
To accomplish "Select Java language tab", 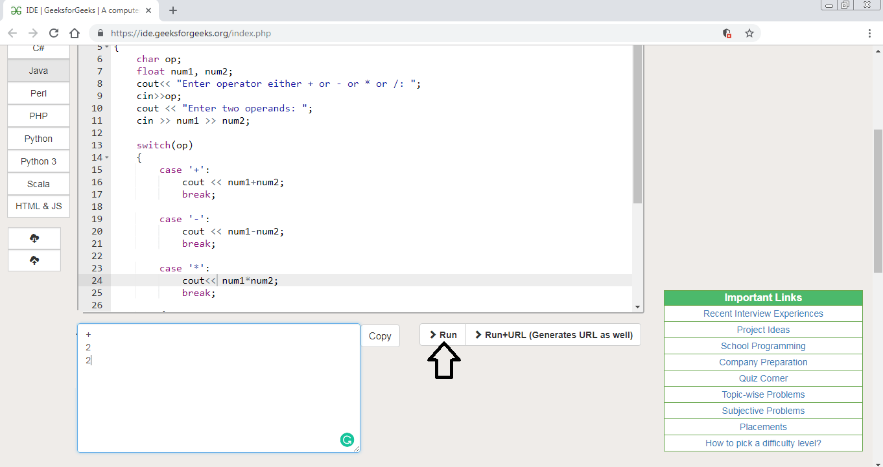I will pyautogui.click(x=38, y=71).
